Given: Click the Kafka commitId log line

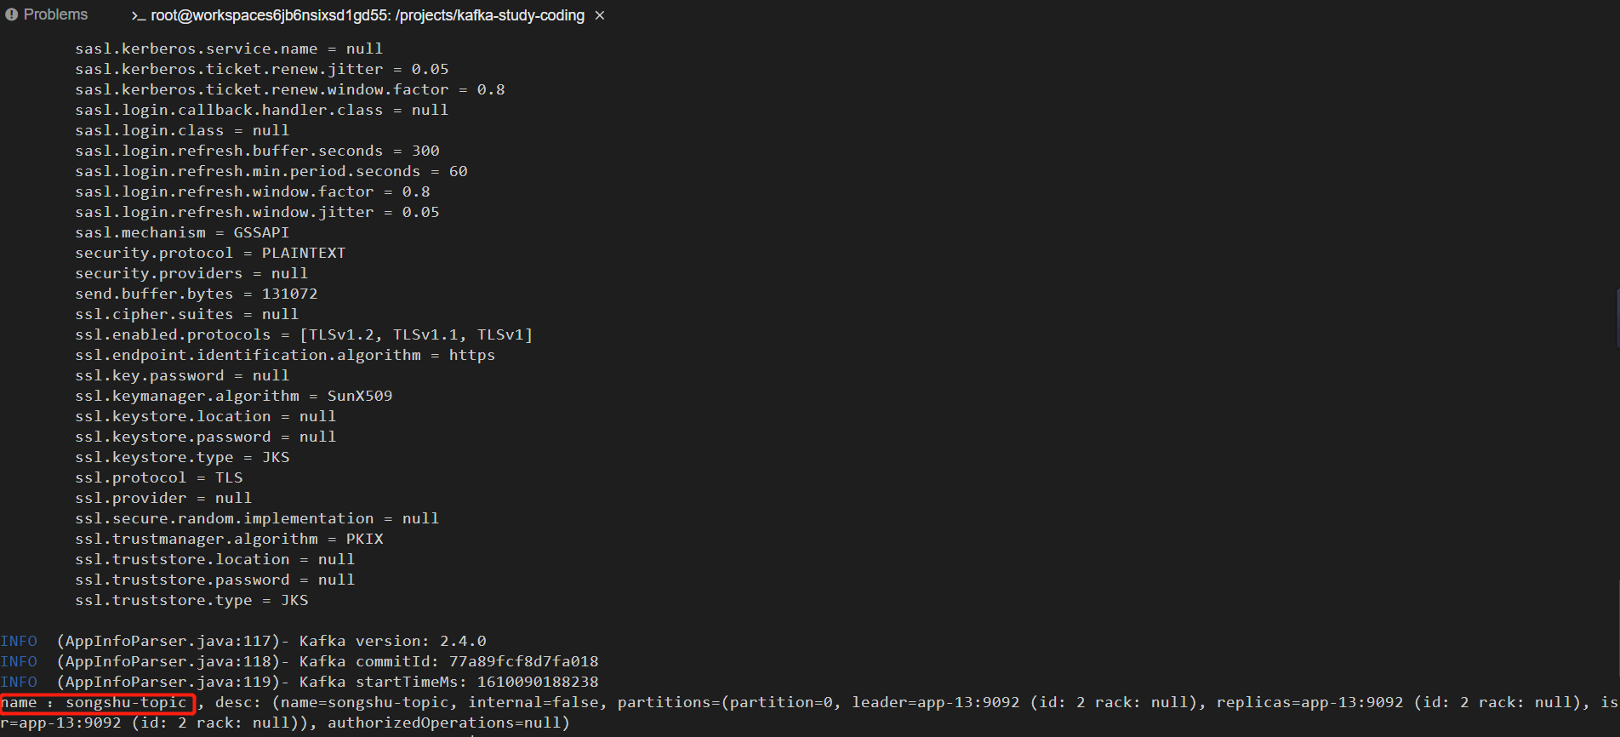Looking at the screenshot, I should [x=299, y=661].
